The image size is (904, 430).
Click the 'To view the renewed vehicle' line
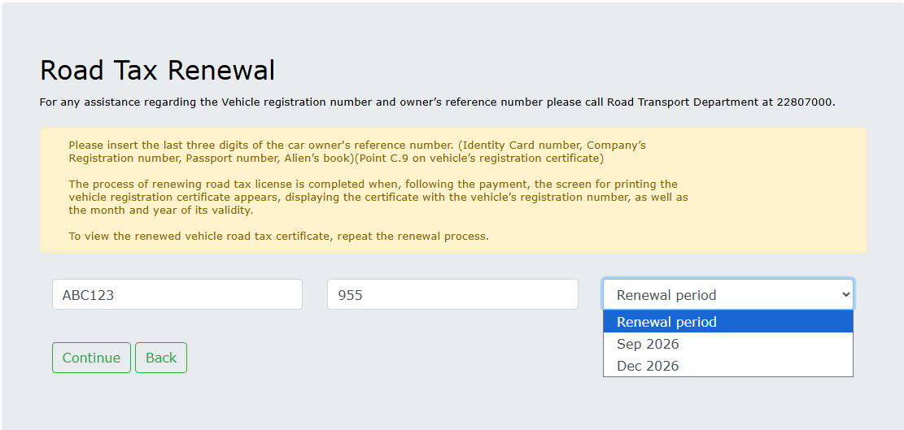278,236
